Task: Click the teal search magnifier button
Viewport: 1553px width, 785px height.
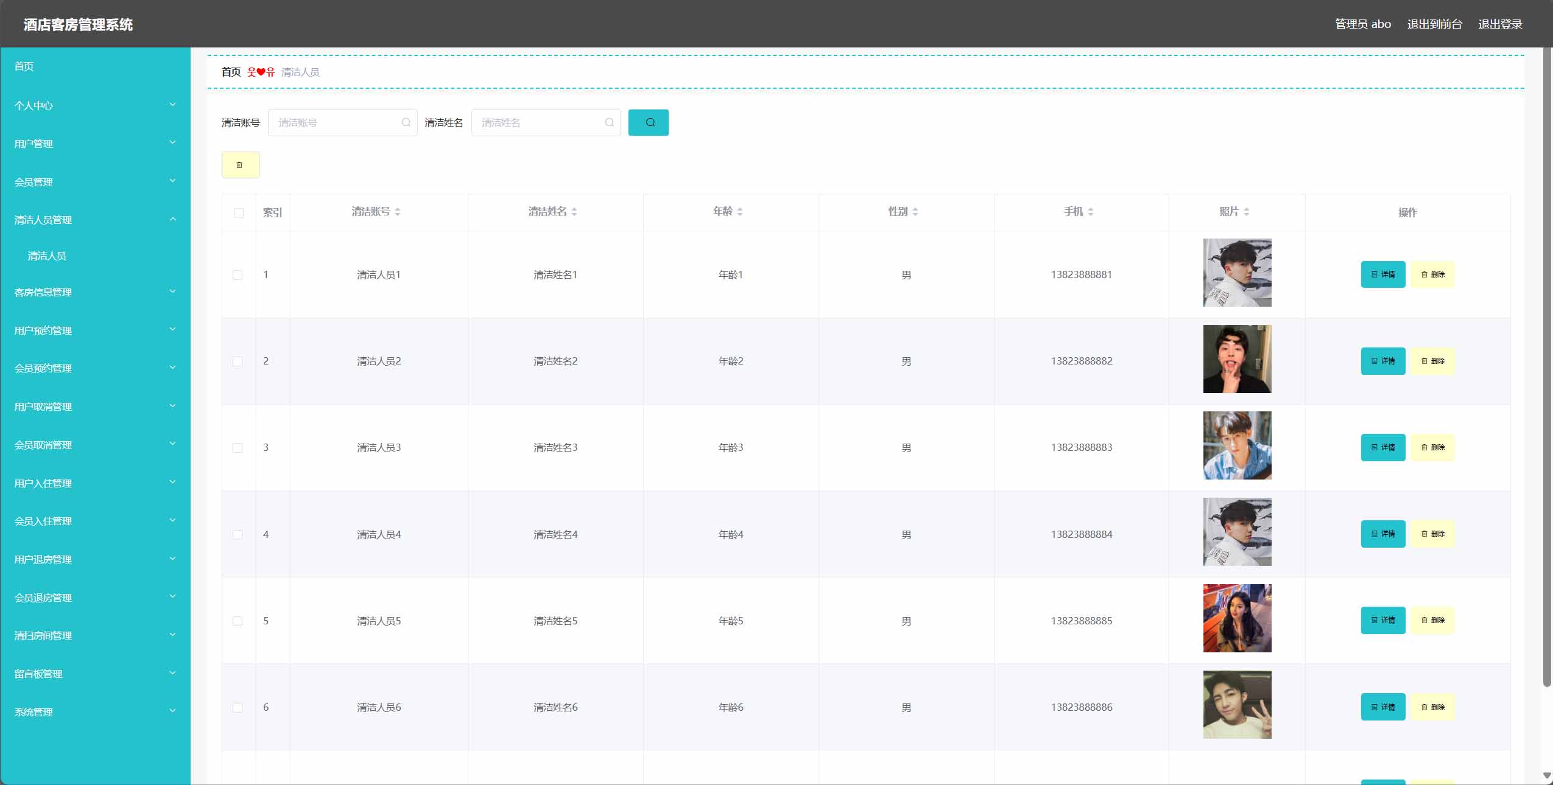Action: (x=648, y=122)
